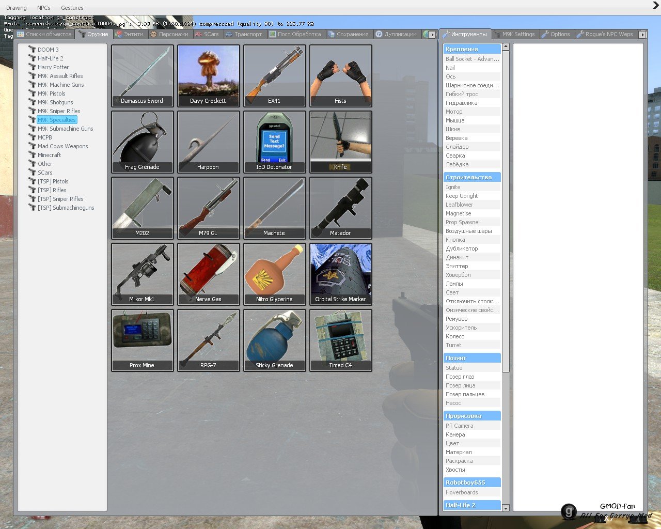This screenshot has width=661, height=529.
Task: Open the Транспорт tab
Action: [x=244, y=34]
